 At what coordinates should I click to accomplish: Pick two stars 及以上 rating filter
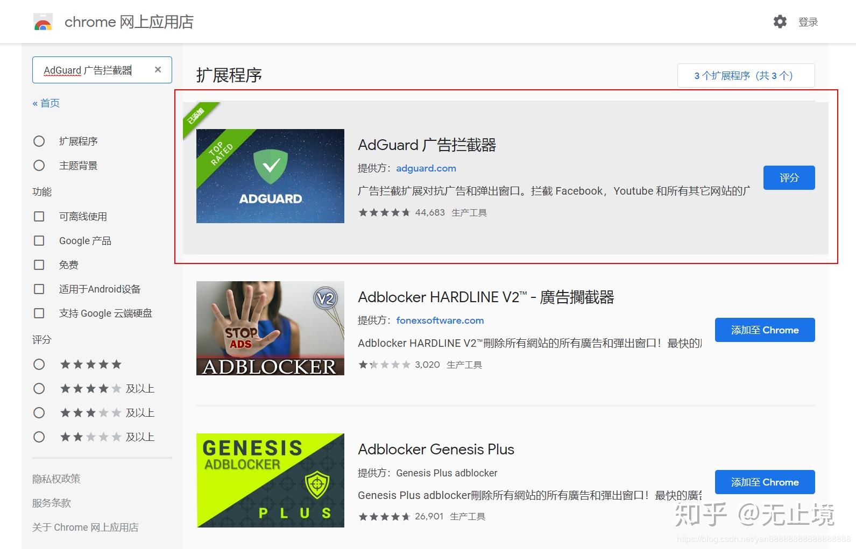point(39,437)
